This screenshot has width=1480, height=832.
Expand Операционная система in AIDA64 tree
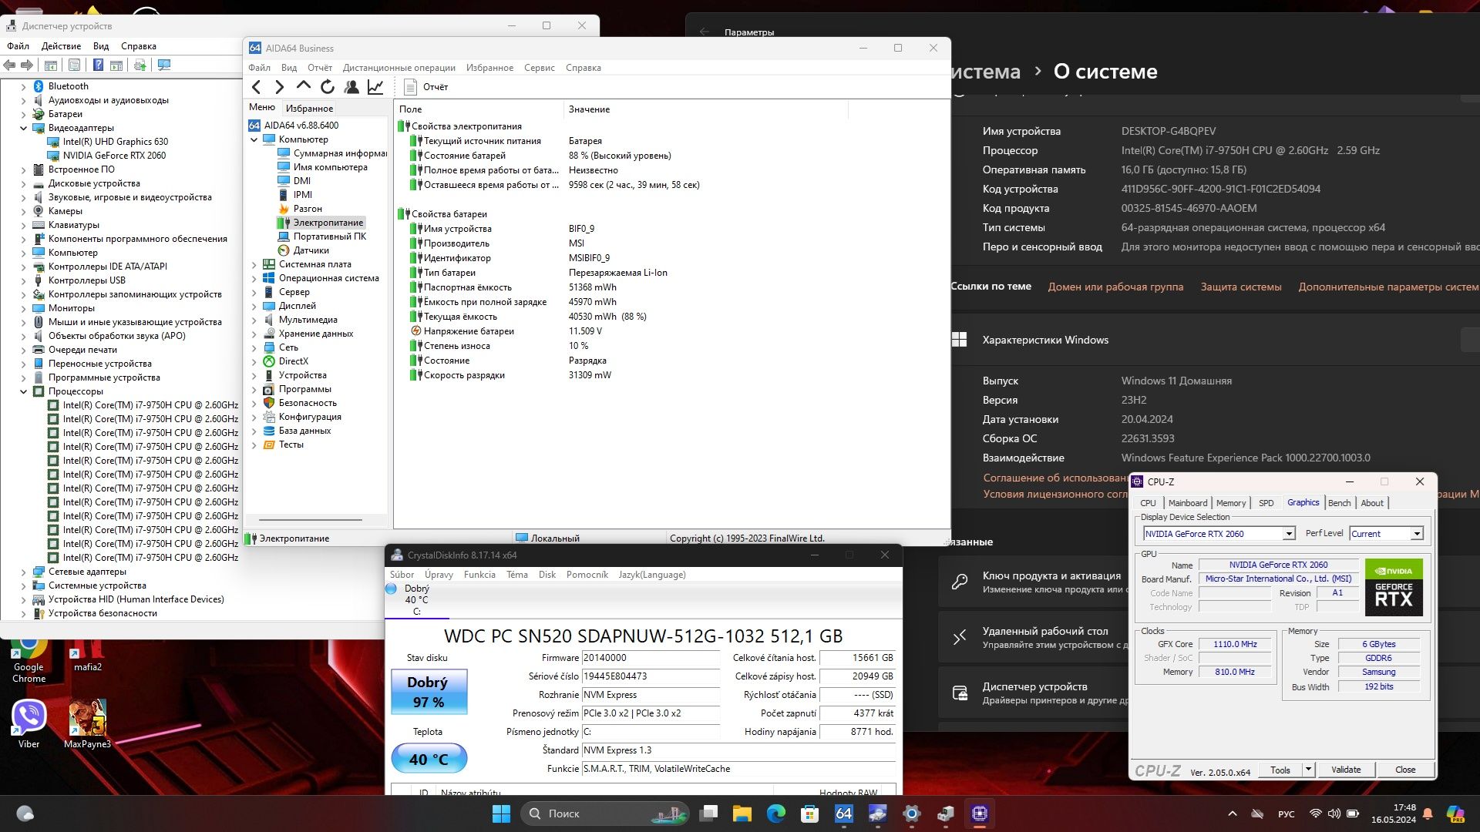click(x=254, y=278)
